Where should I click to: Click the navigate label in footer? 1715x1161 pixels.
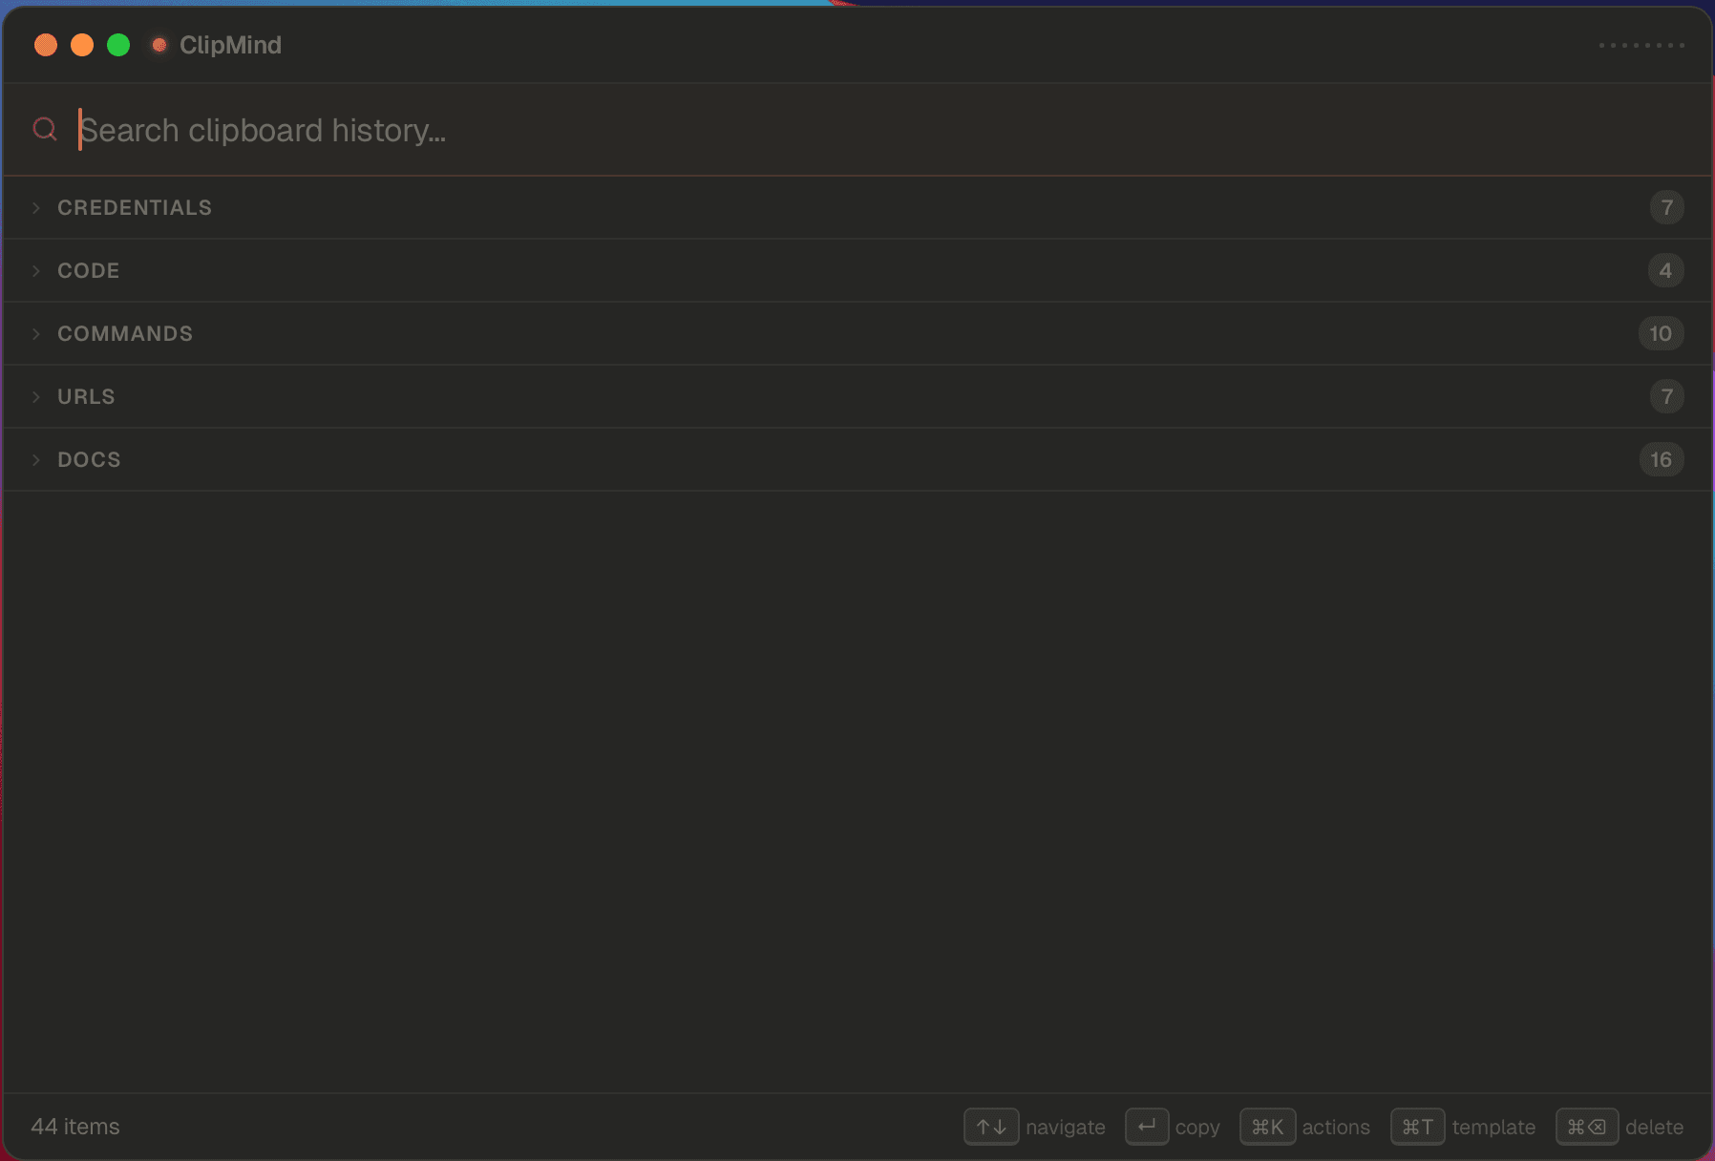pyautogui.click(x=1066, y=1128)
